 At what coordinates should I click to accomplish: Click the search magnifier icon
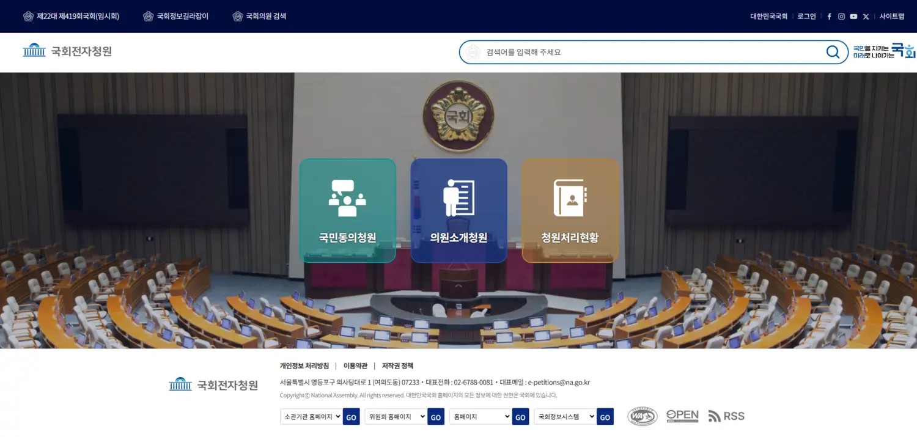click(833, 52)
